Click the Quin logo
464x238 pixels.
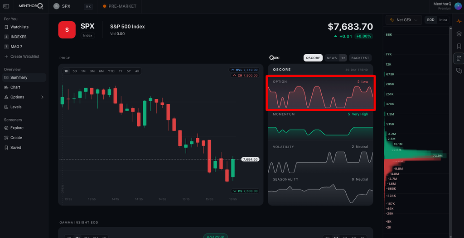pyautogui.click(x=274, y=58)
